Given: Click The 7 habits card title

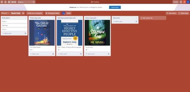Looking at the screenshot, I should pyautogui.click(x=69, y=47).
